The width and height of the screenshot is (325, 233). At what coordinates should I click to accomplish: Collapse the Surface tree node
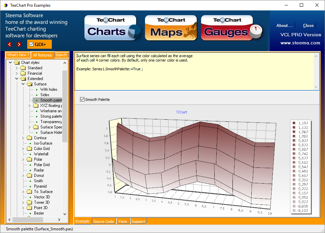pos(23,84)
